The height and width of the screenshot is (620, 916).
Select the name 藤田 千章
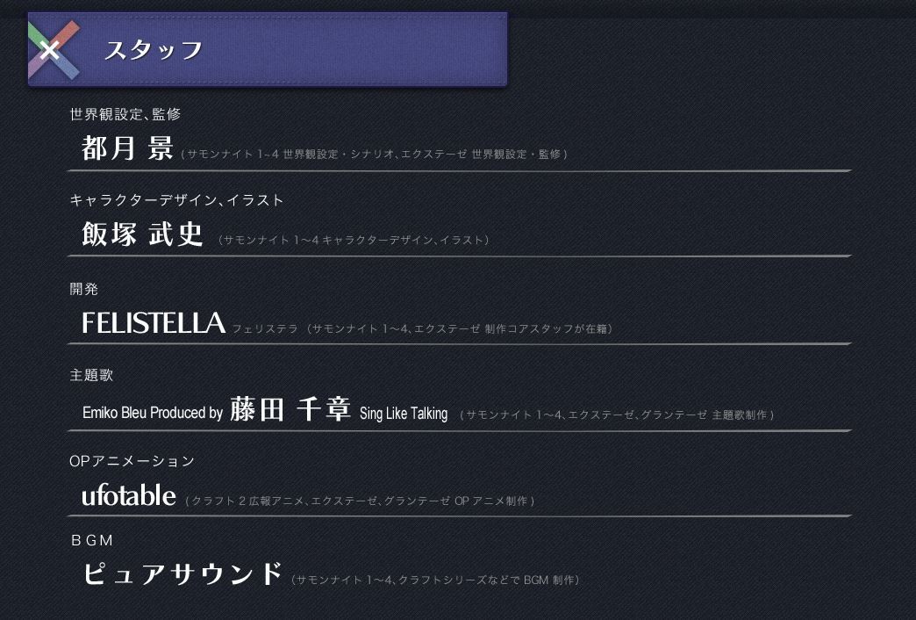click(x=290, y=409)
